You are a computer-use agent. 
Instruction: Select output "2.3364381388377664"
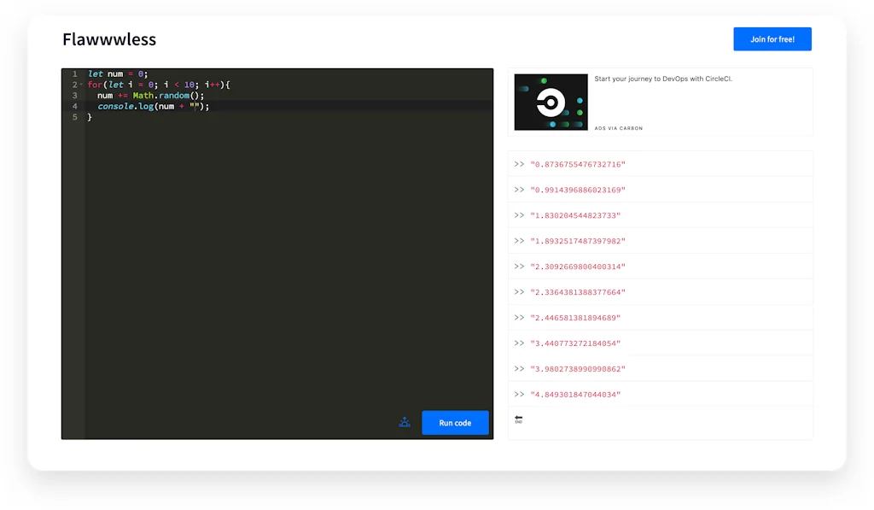(x=578, y=292)
